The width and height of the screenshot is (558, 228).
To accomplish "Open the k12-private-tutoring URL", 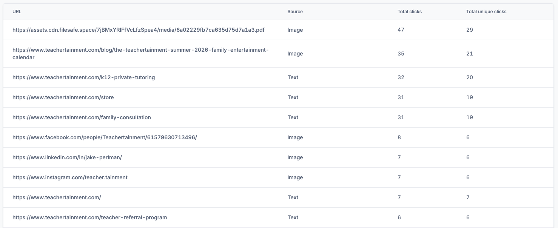I will pyautogui.click(x=83, y=77).
